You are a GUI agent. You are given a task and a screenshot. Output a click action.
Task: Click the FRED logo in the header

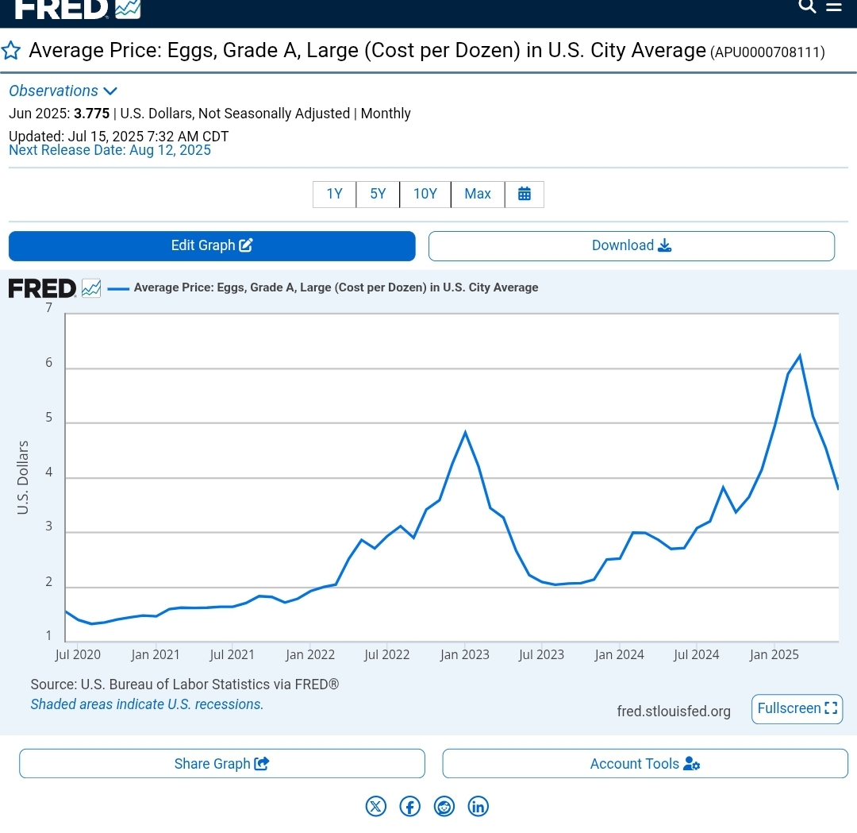pos(78,9)
